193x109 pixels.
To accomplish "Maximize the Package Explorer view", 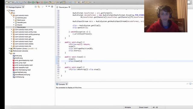I will [52, 7].
